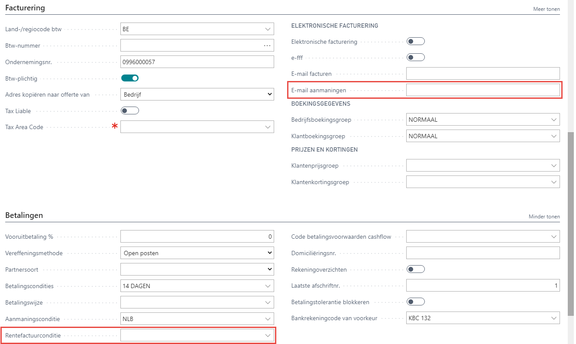Expand the Bedrijfsboekingsgroep dropdown

point(553,120)
